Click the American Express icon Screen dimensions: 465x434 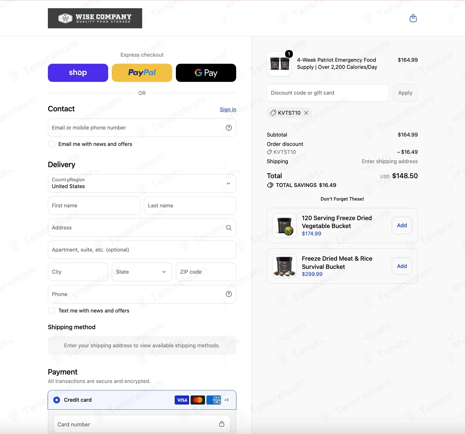[x=214, y=400]
